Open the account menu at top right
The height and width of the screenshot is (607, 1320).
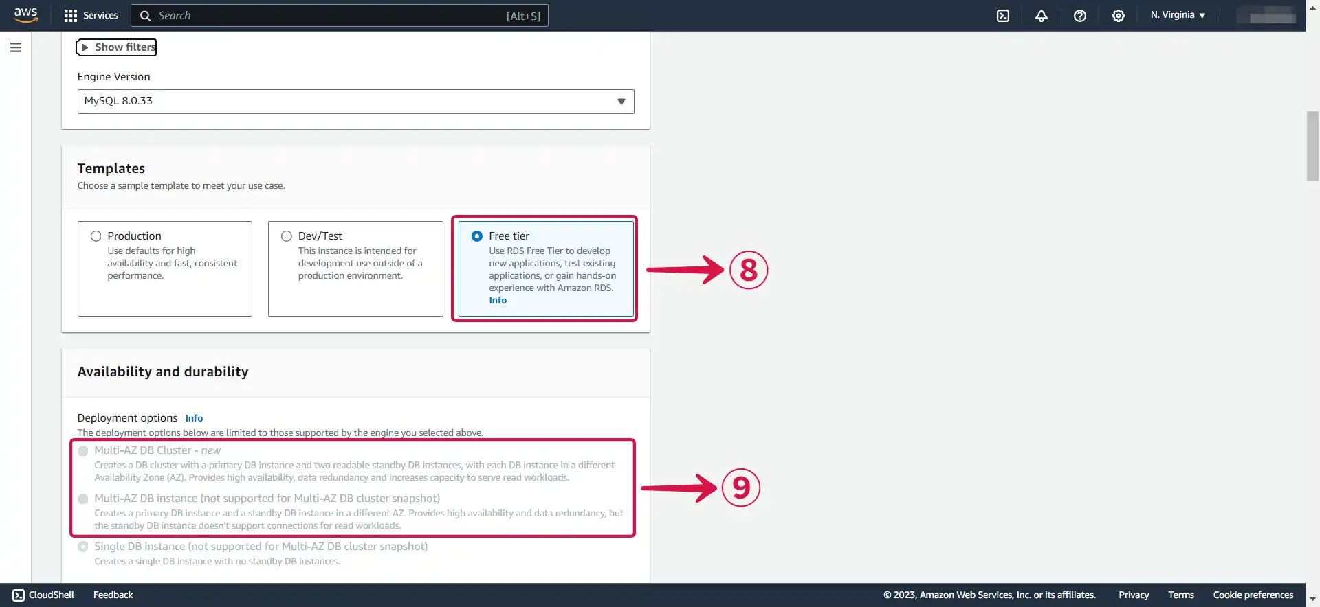point(1266,15)
